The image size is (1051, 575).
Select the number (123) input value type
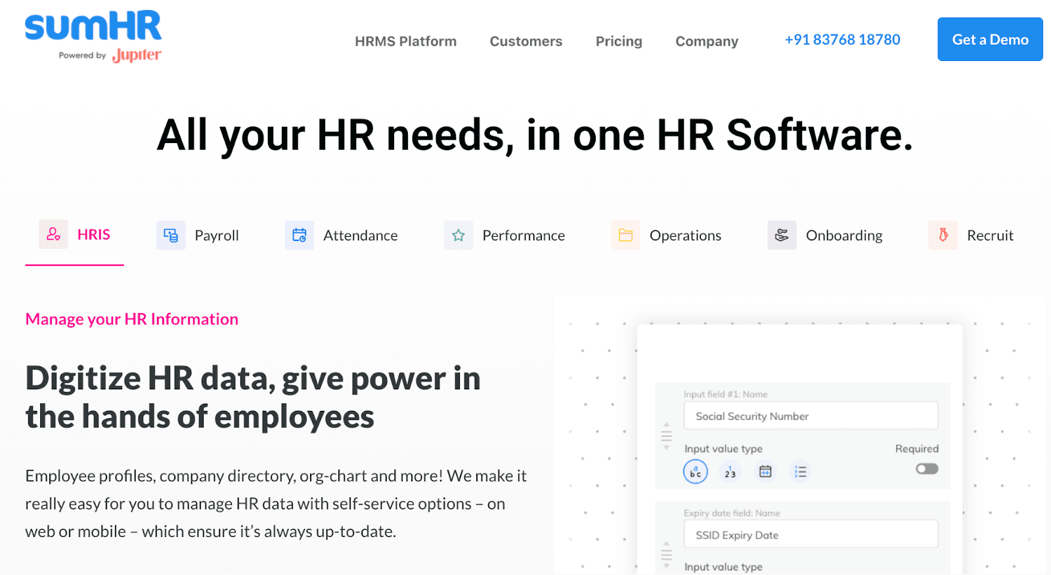coord(730,471)
